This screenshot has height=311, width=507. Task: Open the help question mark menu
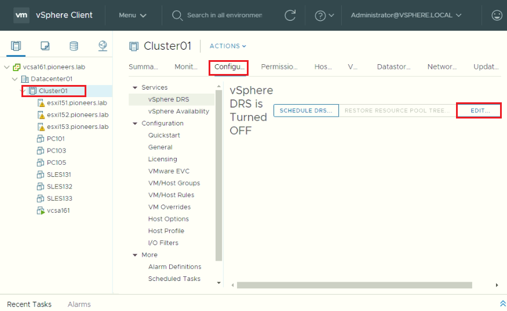pyautogui.click(x=324, y=16)
